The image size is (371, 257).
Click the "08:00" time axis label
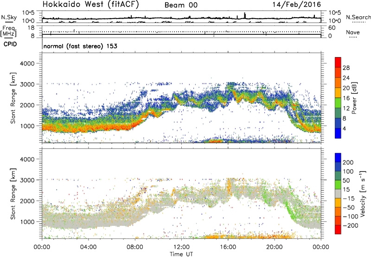135,247
